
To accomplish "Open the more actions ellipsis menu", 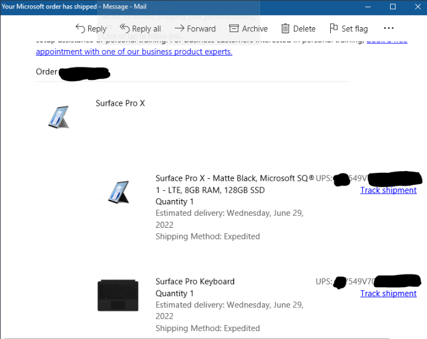I will click(x=389, y=28).
